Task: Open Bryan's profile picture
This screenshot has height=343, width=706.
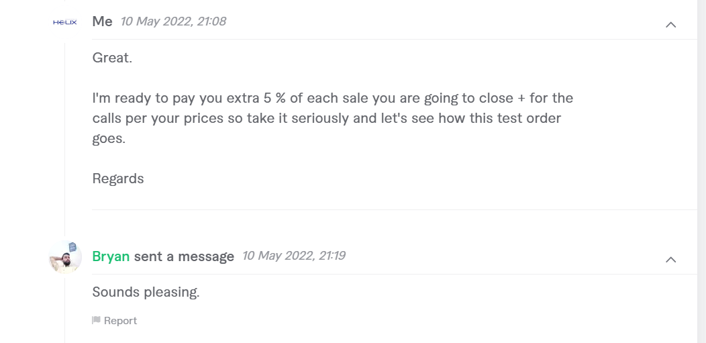Action: click(x=65, y=256)
